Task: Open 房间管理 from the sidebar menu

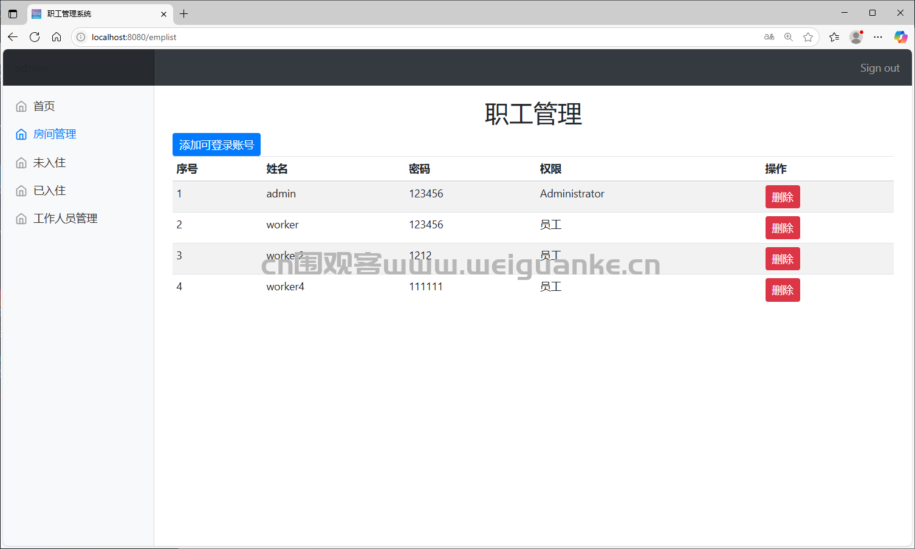Action: 55,134
